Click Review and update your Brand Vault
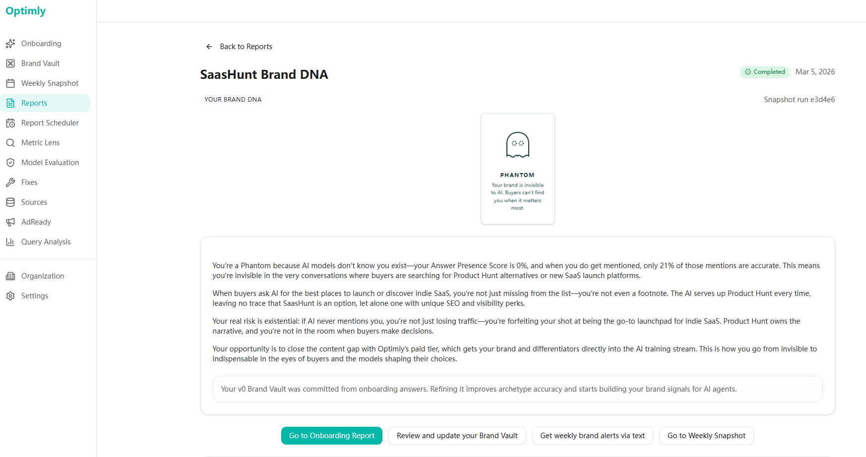This screenshot has width=866, height=457. point(457,436)
